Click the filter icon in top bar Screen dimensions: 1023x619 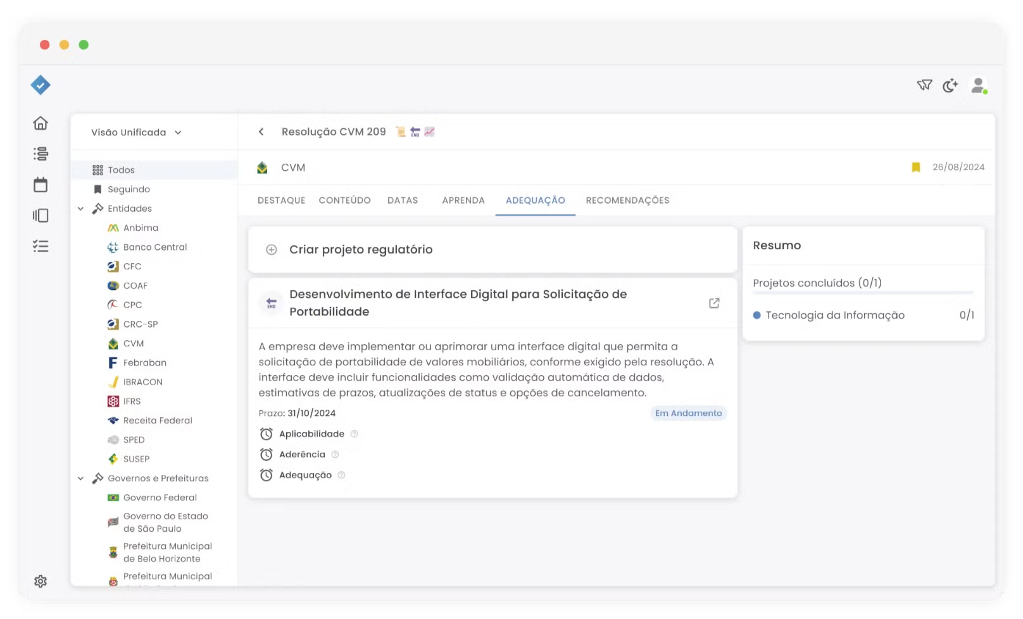pos(924,85)
